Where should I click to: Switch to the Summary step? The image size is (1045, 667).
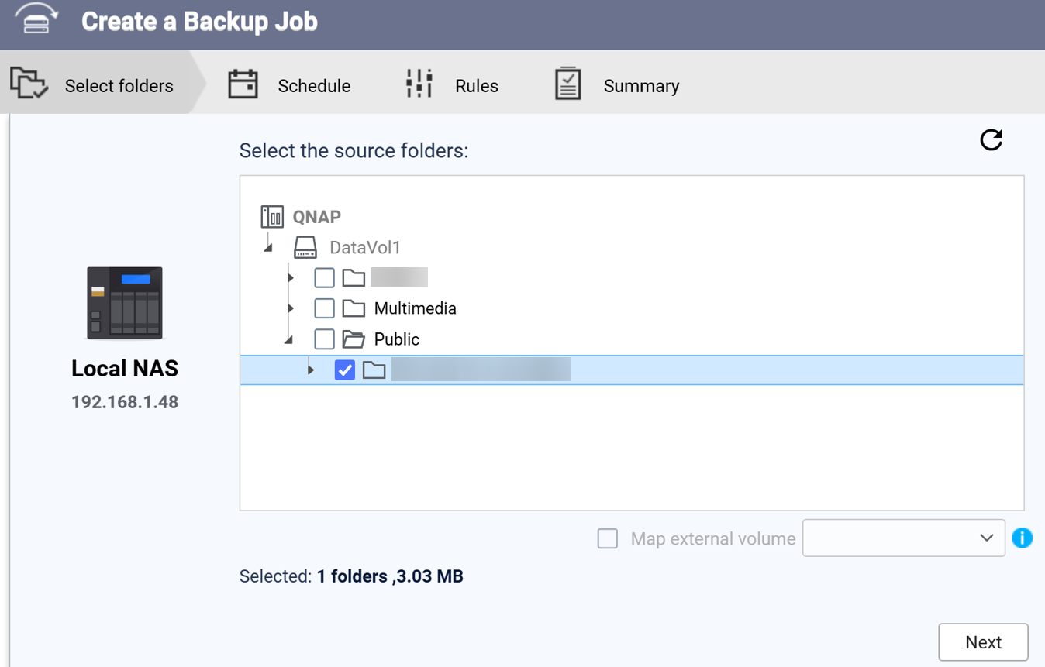point(640,86)
